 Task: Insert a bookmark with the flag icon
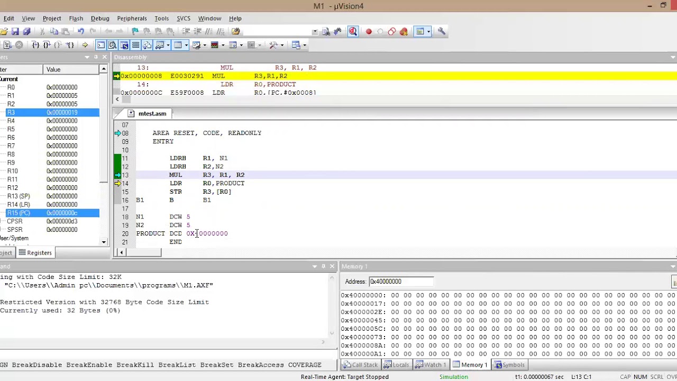135,32
